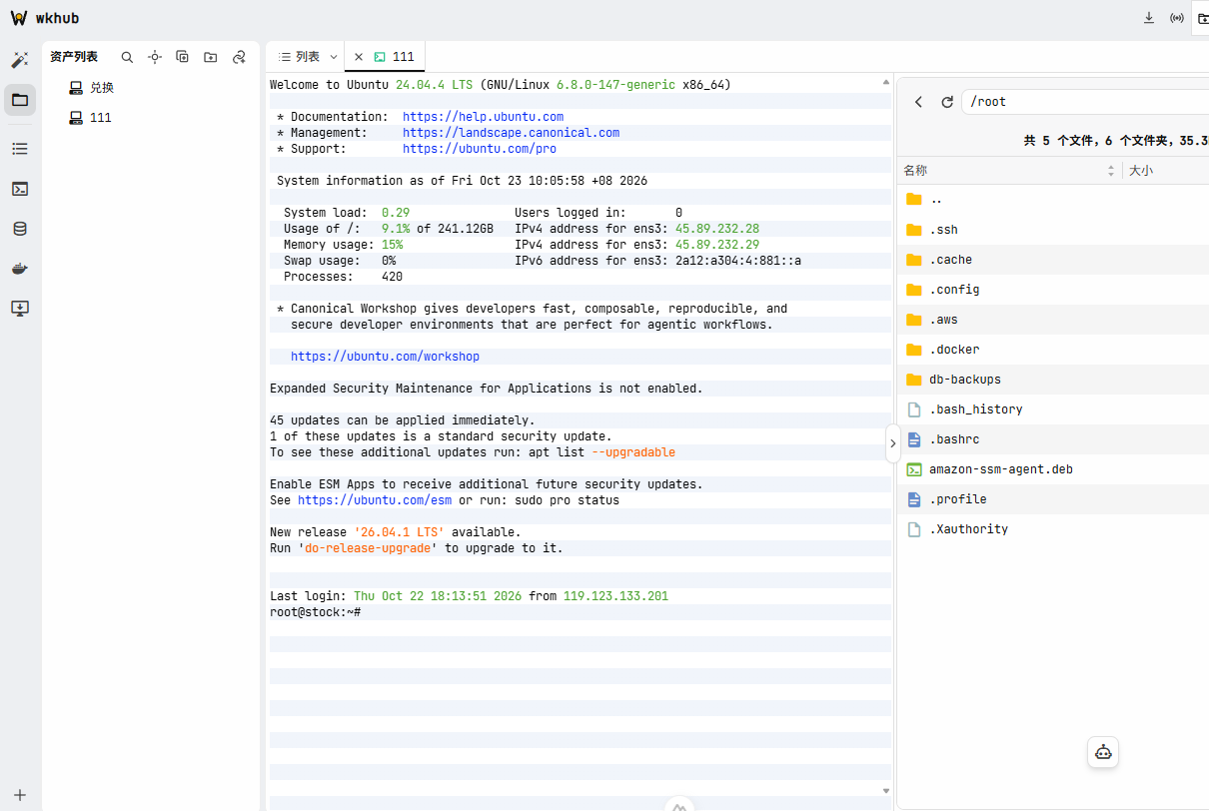Click the 'do-release-upgrade' command text
Image resolution: width=1209 pixels, height=811 pixels.
(x=368, y=548)
